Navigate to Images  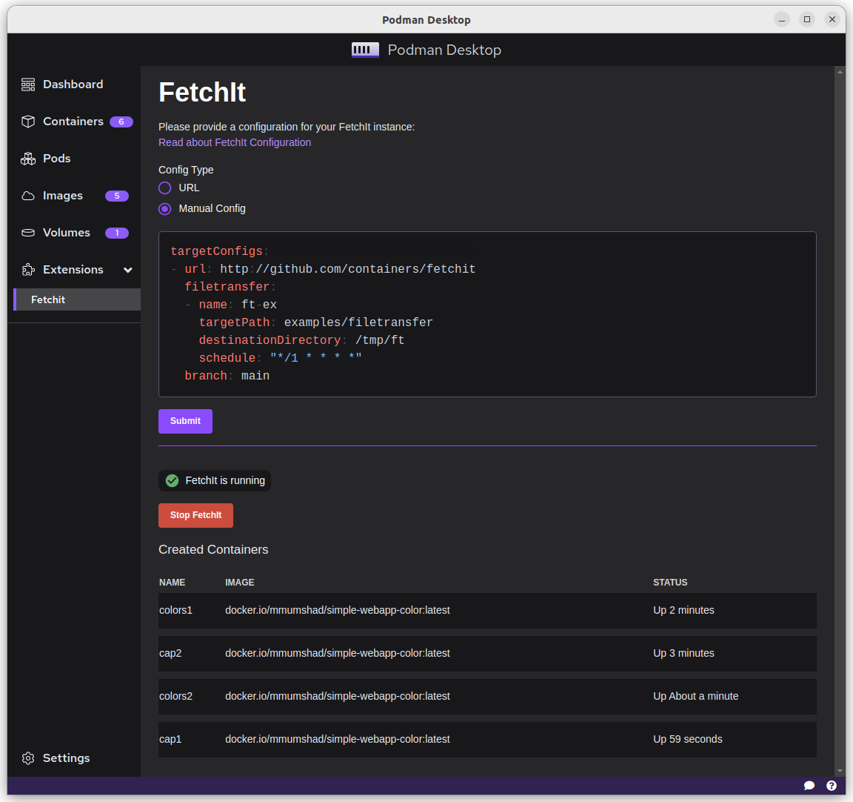[x=62, y=196]
